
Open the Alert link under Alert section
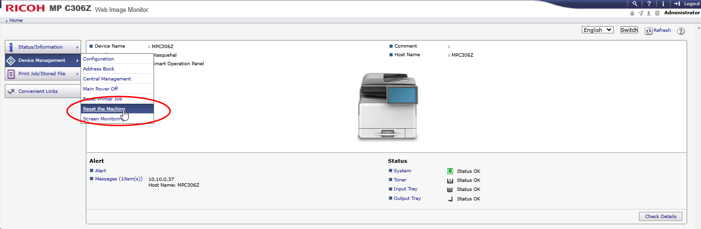[101, 170]
